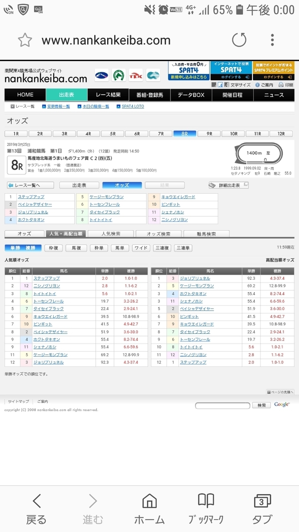The width and height of the screenshot is (299, 532).
Task: Click the SPAT4 新規申し込み banner
Action: pos(188,71)
